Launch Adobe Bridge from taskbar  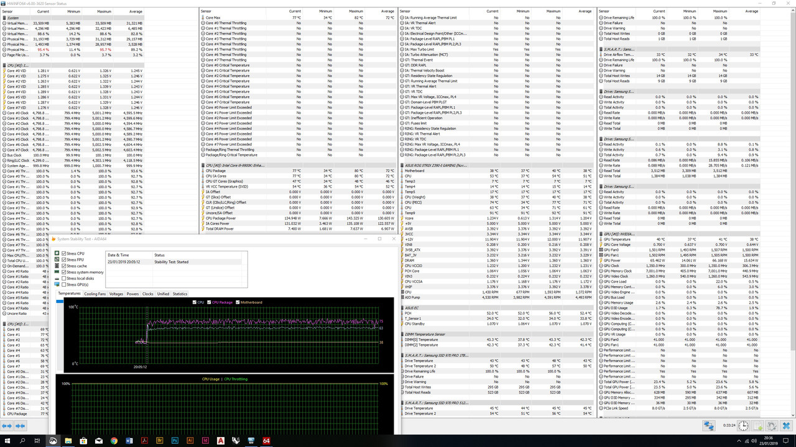pyautogui.click(x=160, y=440)
